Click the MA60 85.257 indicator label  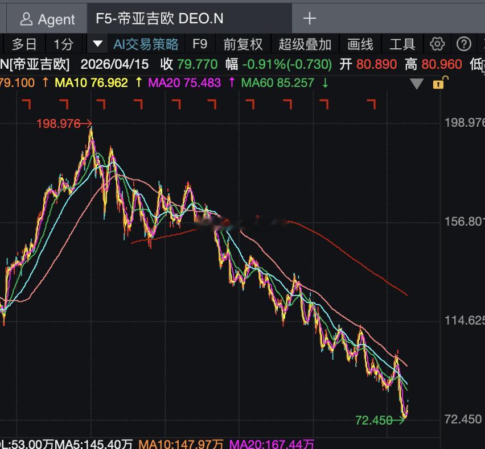(277, 83)
